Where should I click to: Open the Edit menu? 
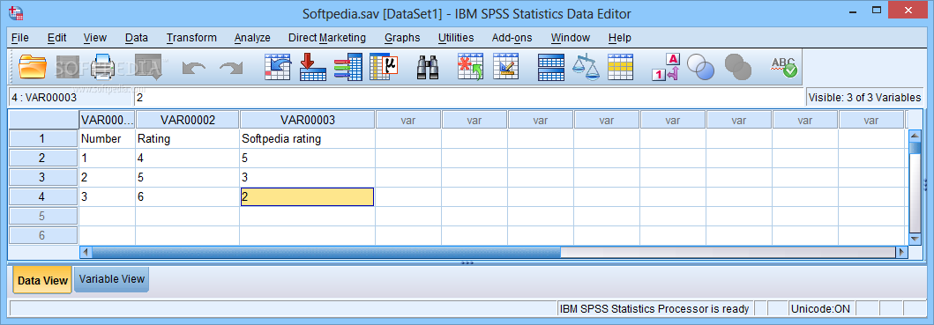(x=56, y=38)
